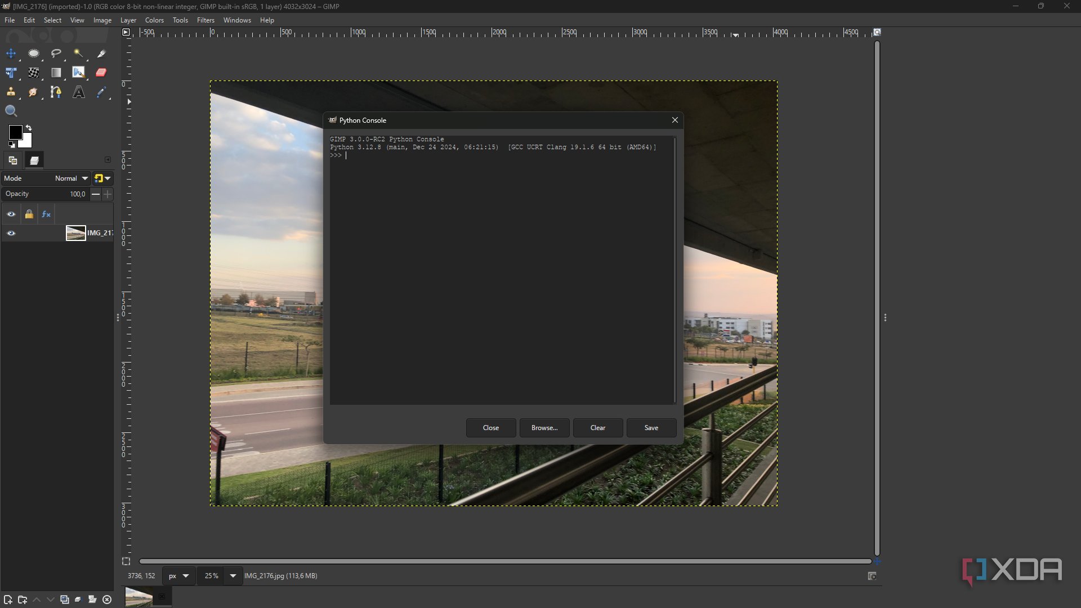Open the Colors menu

point(154,20)
